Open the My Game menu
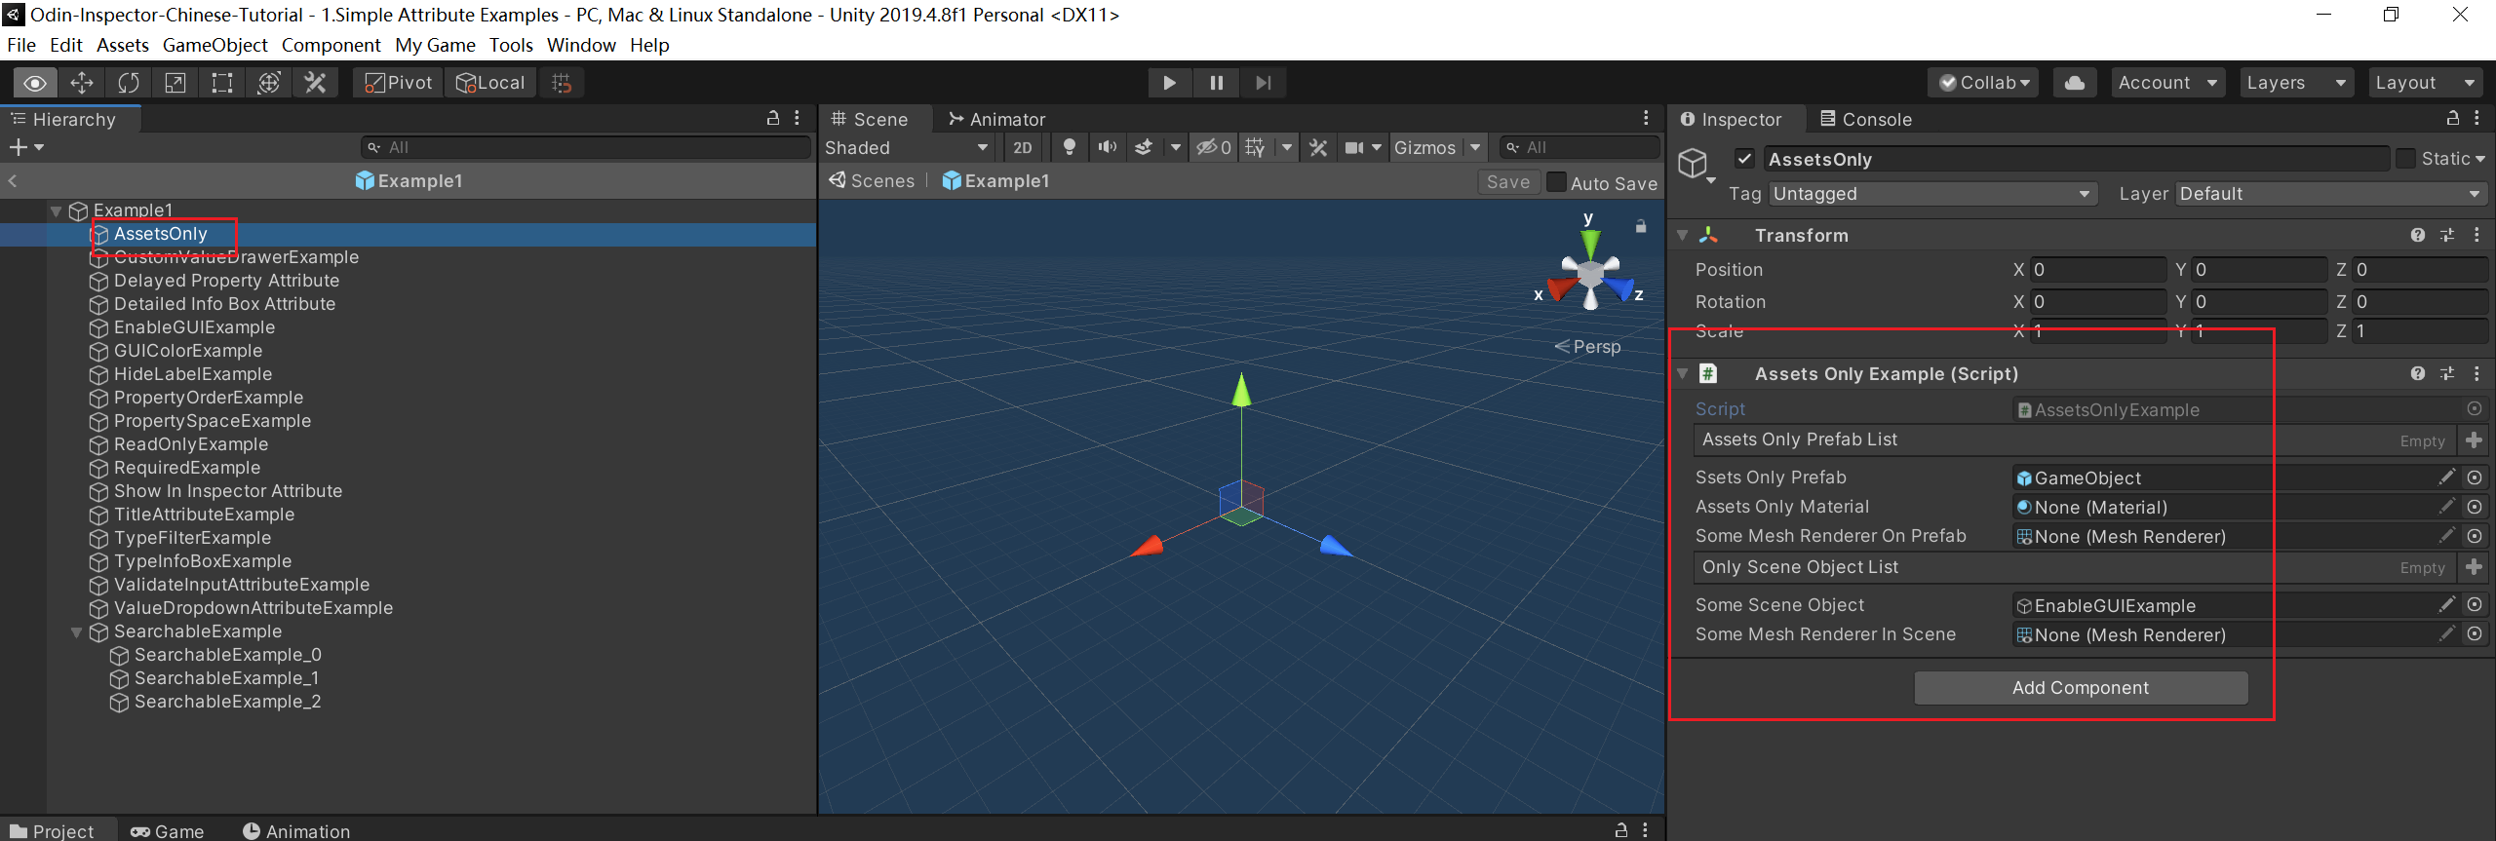This screenshot has height=841, width=2496. pyautogui.click(x=435, y=45)
